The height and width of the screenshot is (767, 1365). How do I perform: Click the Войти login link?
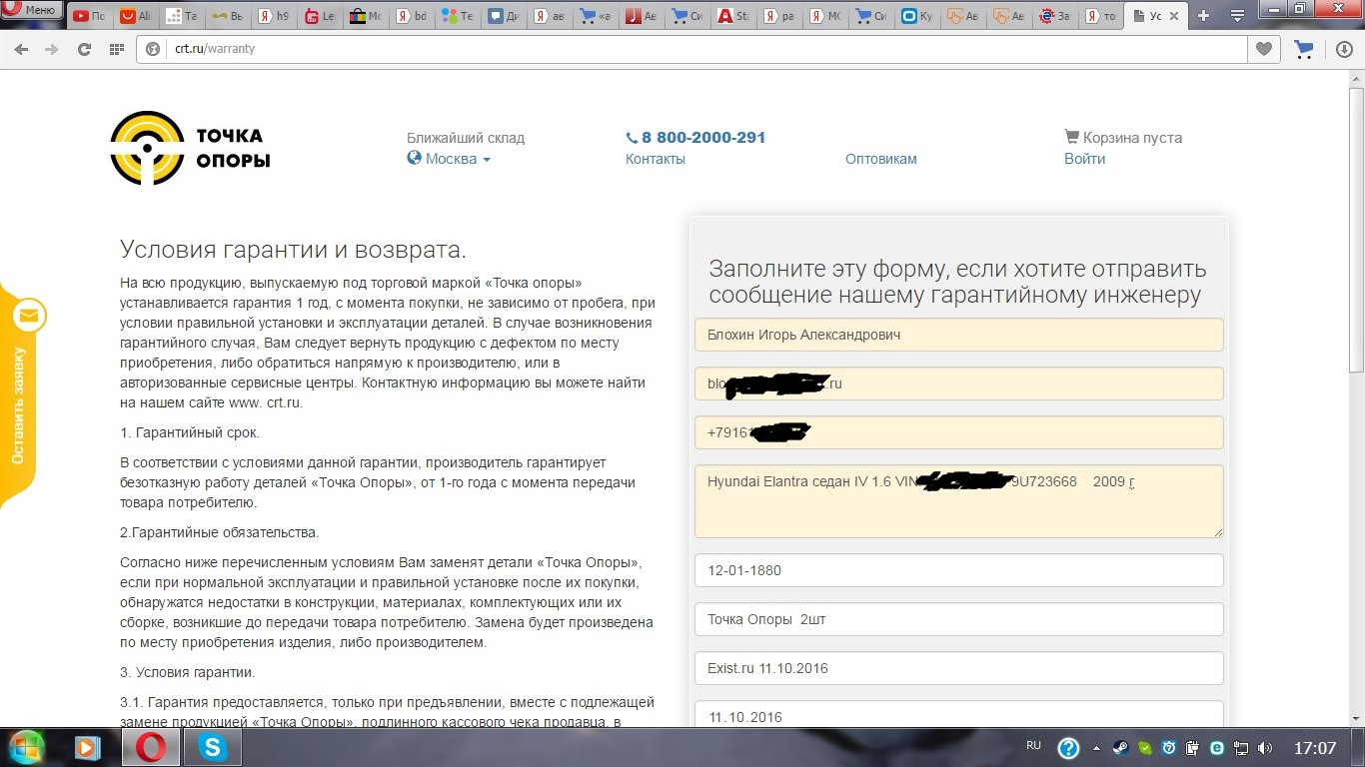click(x=1084, y=159)
